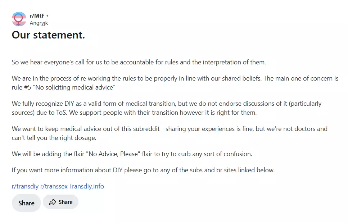Open the Transdiy.info website link

(x=86, y=186)
